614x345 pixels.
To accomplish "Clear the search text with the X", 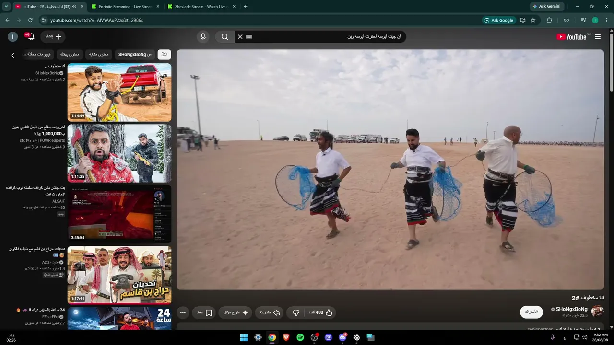I will [x=240, y=37].
